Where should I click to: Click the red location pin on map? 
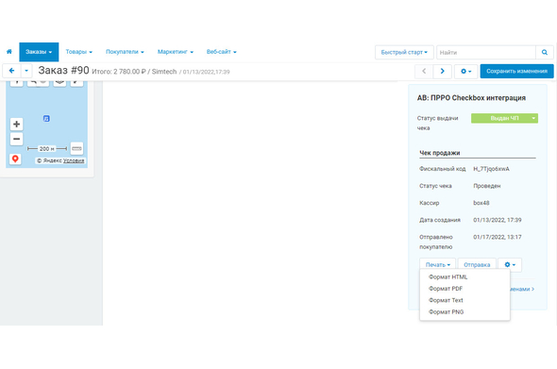(x=15, y=159)
